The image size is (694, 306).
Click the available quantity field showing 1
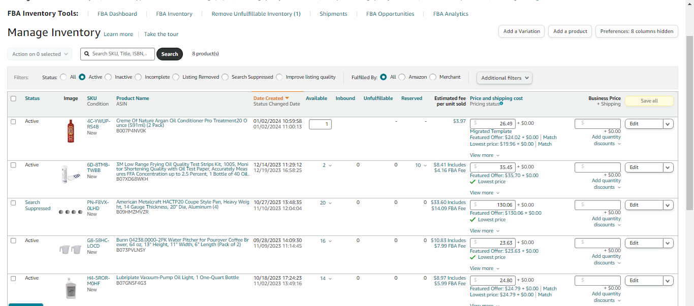click(320, 124)
